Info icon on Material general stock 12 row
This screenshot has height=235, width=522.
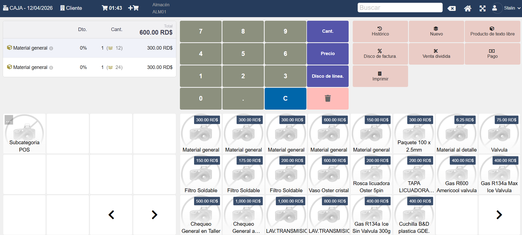tap(51, 48)
